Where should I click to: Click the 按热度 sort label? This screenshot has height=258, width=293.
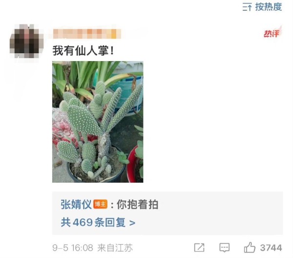point(269,7)
